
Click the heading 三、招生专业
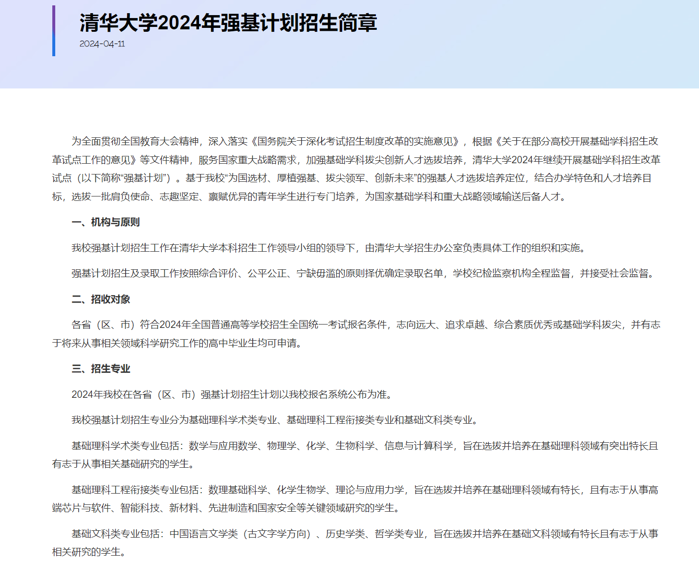pos(101,369)
